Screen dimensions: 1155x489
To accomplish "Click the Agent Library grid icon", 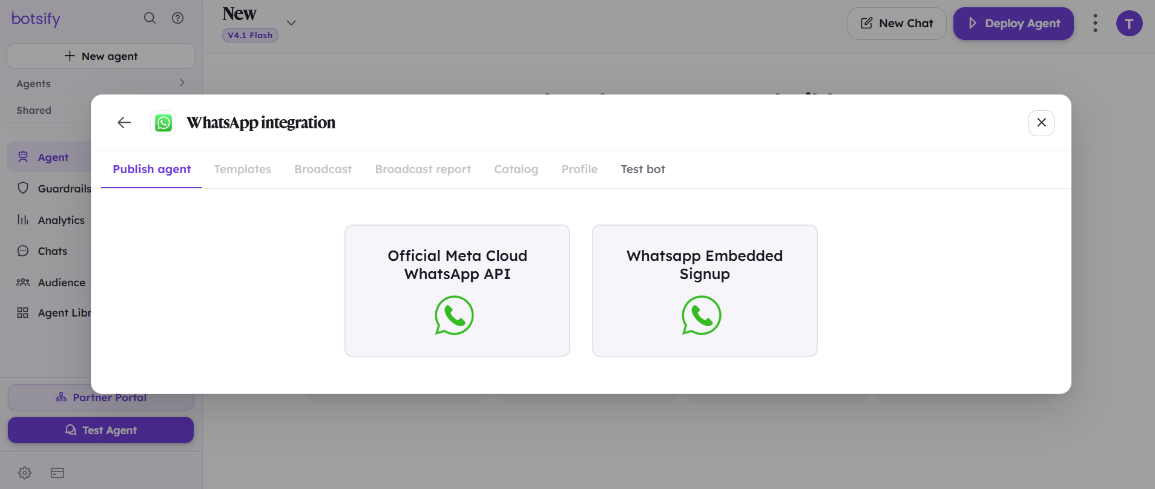I will click(23, 313).
